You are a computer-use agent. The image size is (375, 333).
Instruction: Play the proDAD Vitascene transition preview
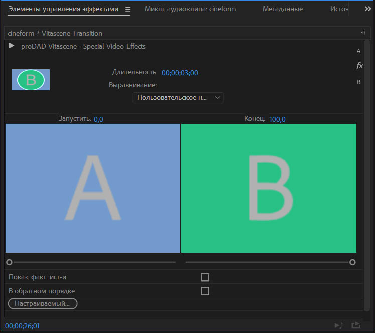[x=11, y=46]
